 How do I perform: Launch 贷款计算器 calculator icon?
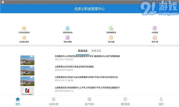[68, 37]
